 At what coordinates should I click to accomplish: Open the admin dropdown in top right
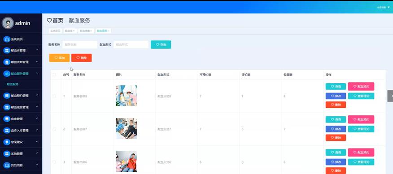click(x=384, y=7)
